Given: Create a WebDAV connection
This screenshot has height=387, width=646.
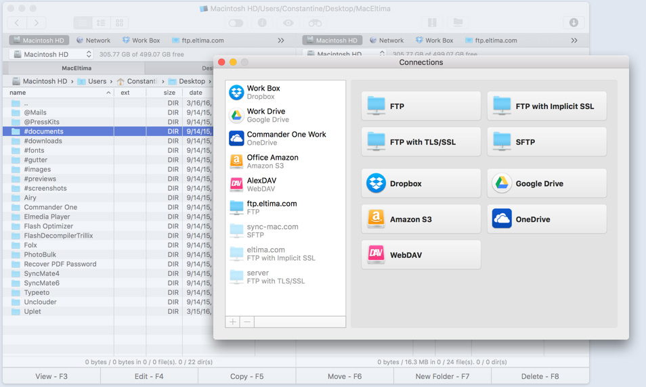Looking at the screenshot, I should coord(421,255).
